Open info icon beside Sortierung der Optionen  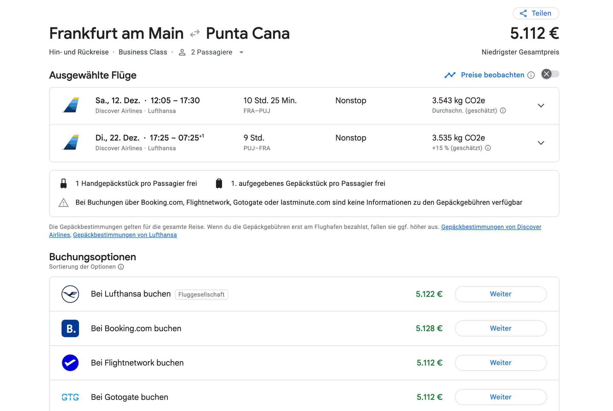point(121,267)
